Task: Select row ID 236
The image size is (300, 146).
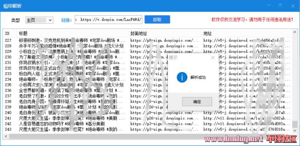Action: pos(147,90)
